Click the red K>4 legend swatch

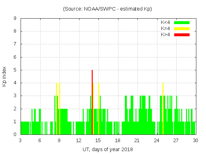tap(182, 34)
